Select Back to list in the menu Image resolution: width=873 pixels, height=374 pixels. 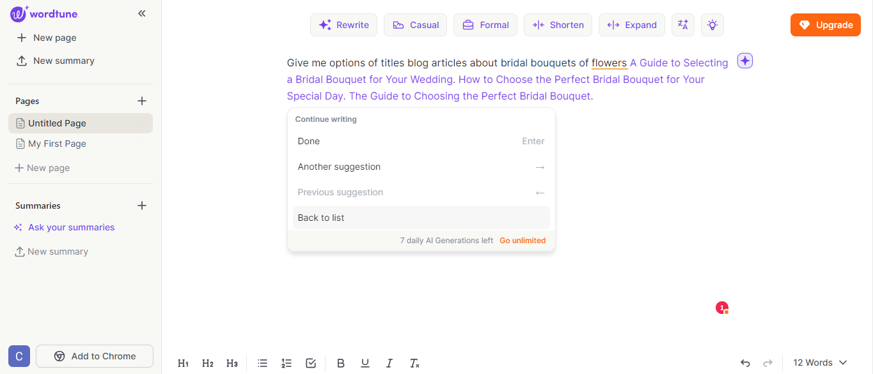[320, 218]
